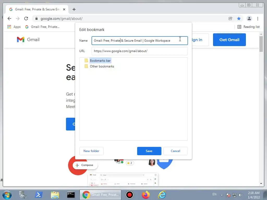The height and width of the screenshot is (200, 267).
Task: Click the network tray icon
Action: (234, 195)
